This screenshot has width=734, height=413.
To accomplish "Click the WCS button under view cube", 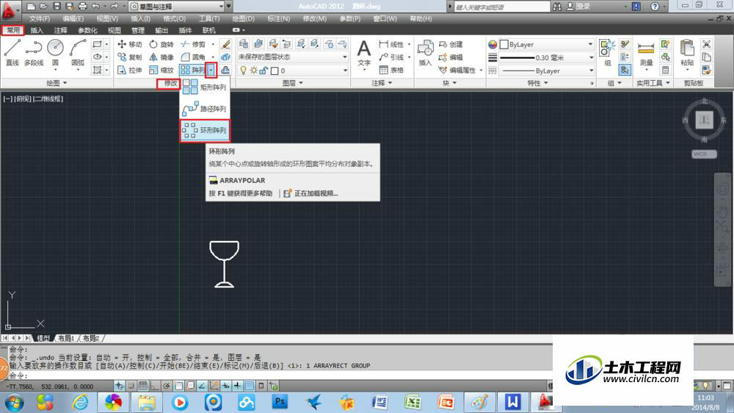I will point(704,154).
